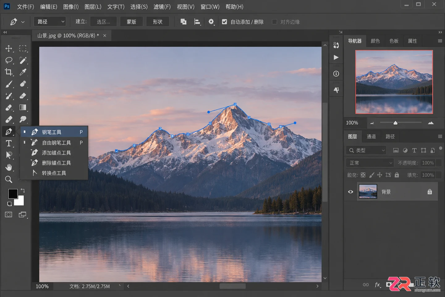Image resolution: width=445 pixels, height=297 pixels.
Task: Choose the Crop tool
Action: pyautogui.click(x=9, y=72)
